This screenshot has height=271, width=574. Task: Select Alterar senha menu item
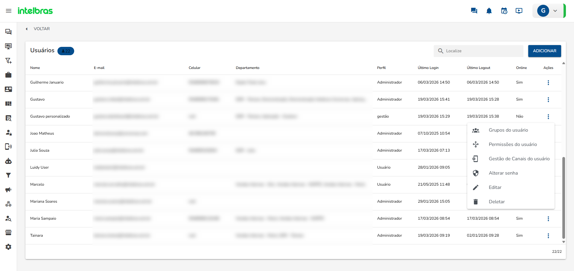pyautogui.click(x=511, y=173)
